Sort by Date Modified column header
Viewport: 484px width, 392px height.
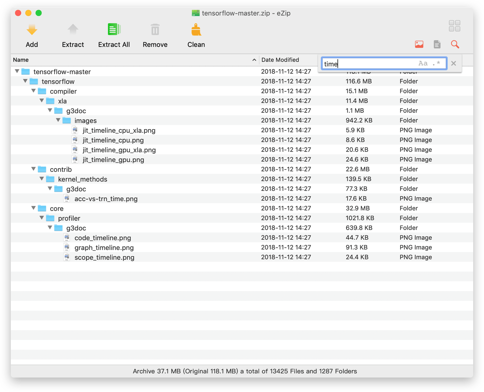click(280, 60)
